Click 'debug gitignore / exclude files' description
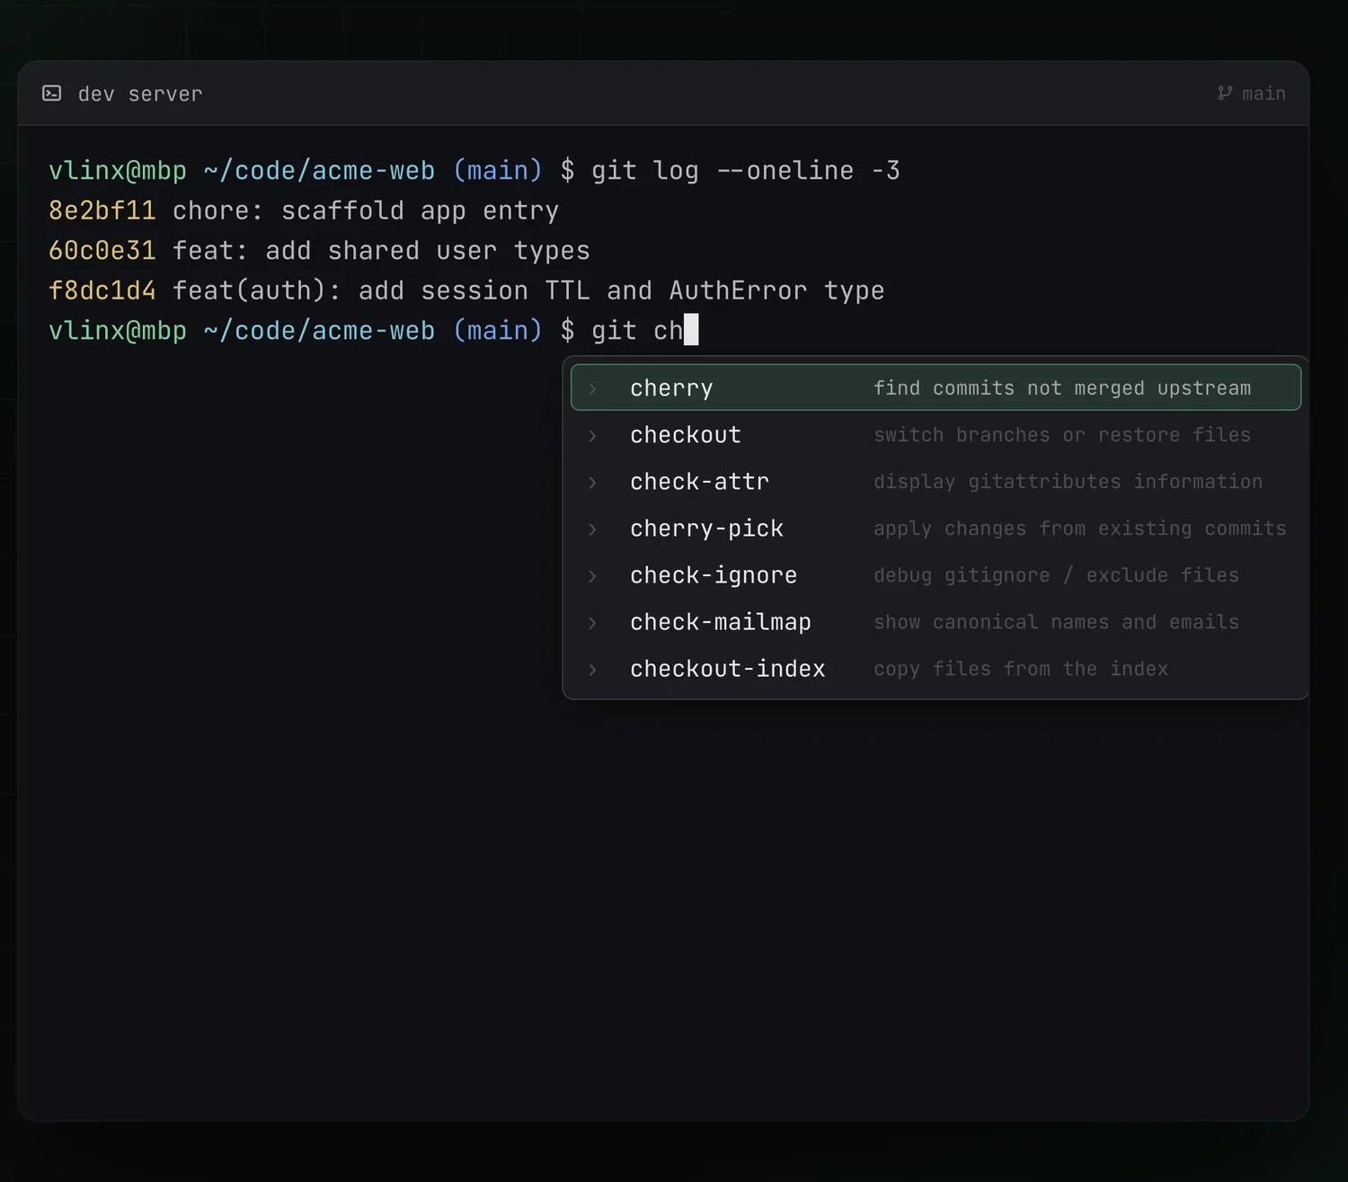This screenshot has width=1348, height=1182. click(x=1057, y=575)
